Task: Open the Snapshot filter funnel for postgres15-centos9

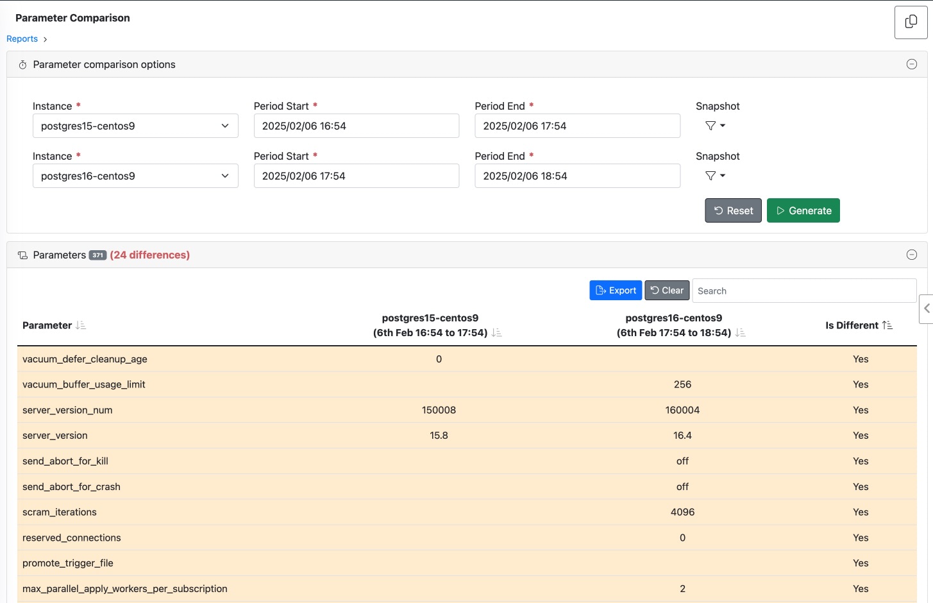Action: [710, 126]
